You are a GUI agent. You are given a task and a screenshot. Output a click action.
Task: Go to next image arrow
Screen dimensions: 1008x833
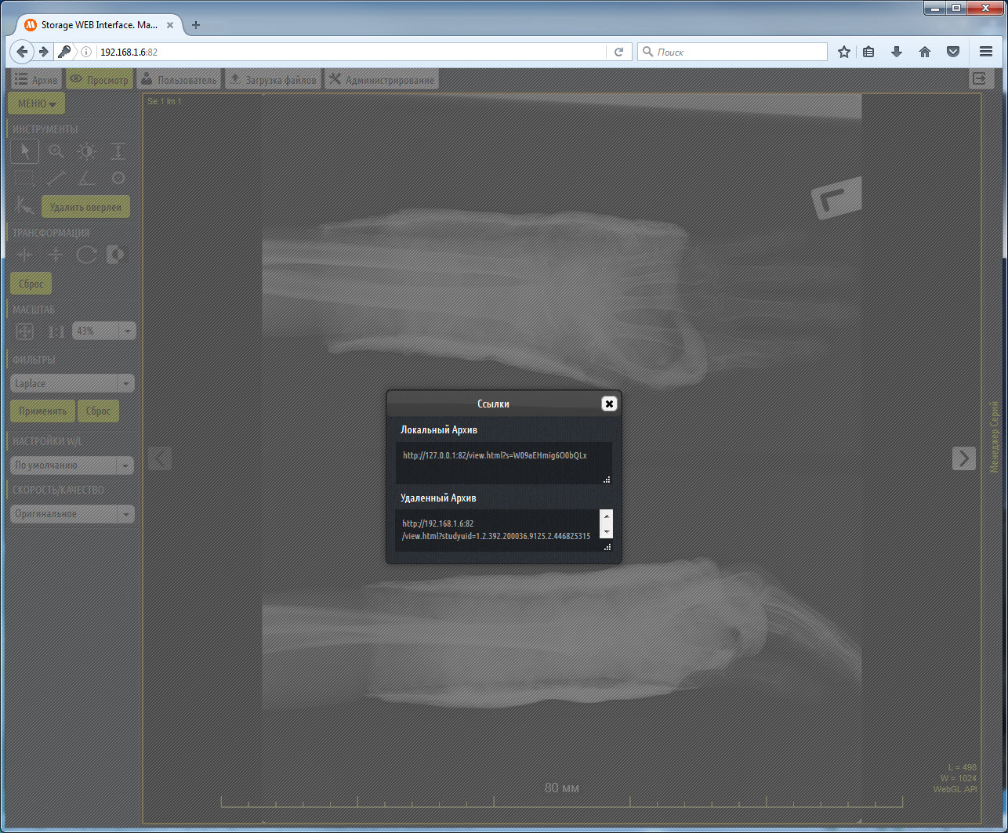point(963,458)
